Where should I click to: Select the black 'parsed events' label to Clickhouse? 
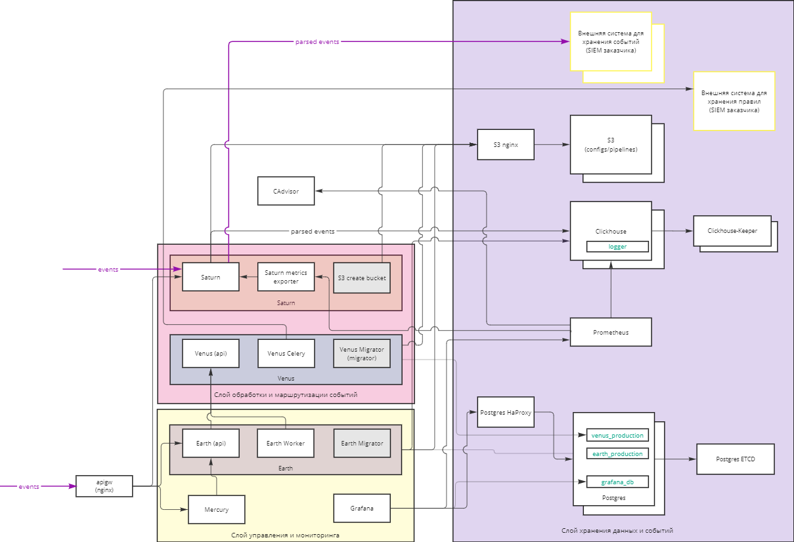coord(313,231)
